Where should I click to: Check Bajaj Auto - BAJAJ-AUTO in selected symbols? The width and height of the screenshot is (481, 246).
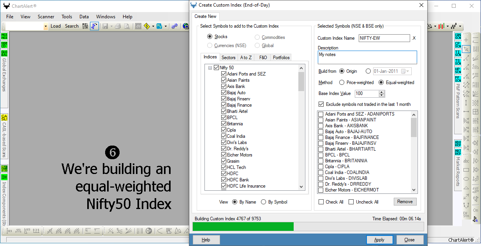coord(321,132)
